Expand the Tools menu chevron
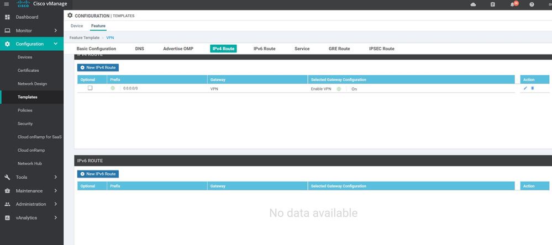The image size is (552, 245). [56, 177]
